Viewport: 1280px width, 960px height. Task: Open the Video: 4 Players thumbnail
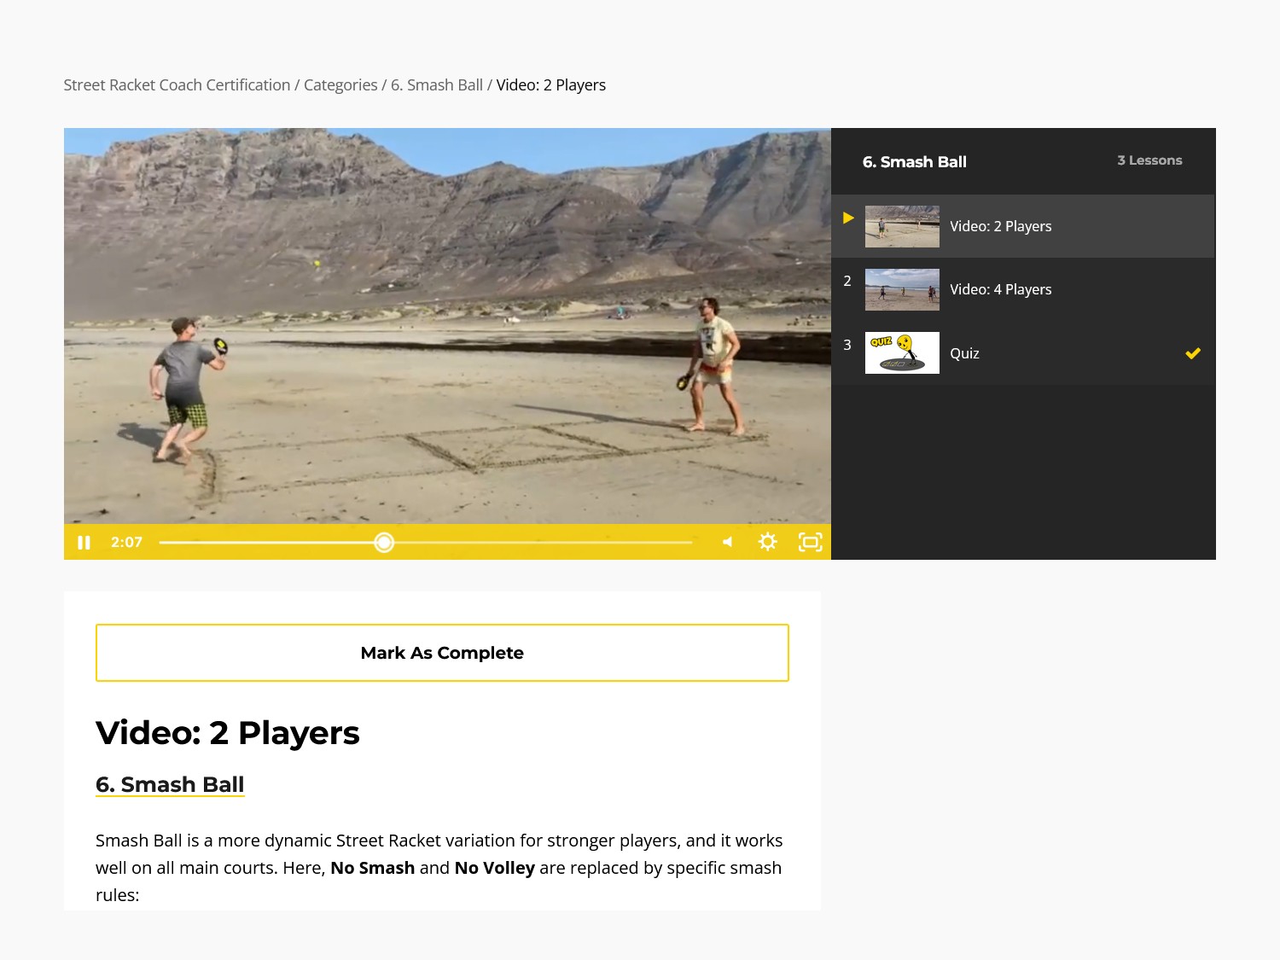click(902, 289)
